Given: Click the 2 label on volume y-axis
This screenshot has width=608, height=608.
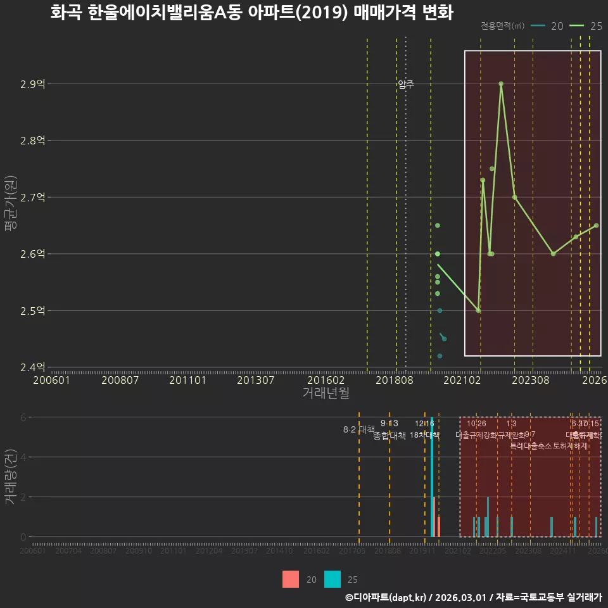Looking at the screenshot, I should pos(23,498).
